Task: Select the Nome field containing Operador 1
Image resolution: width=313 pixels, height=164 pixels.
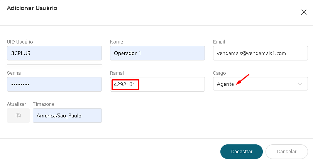Action: [157, 53]
